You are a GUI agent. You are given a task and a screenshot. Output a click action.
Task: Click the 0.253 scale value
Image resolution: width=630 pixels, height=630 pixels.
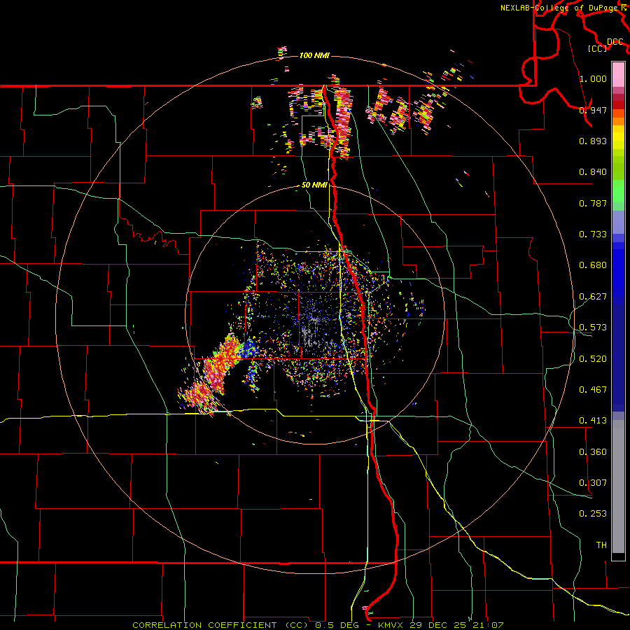593,514
